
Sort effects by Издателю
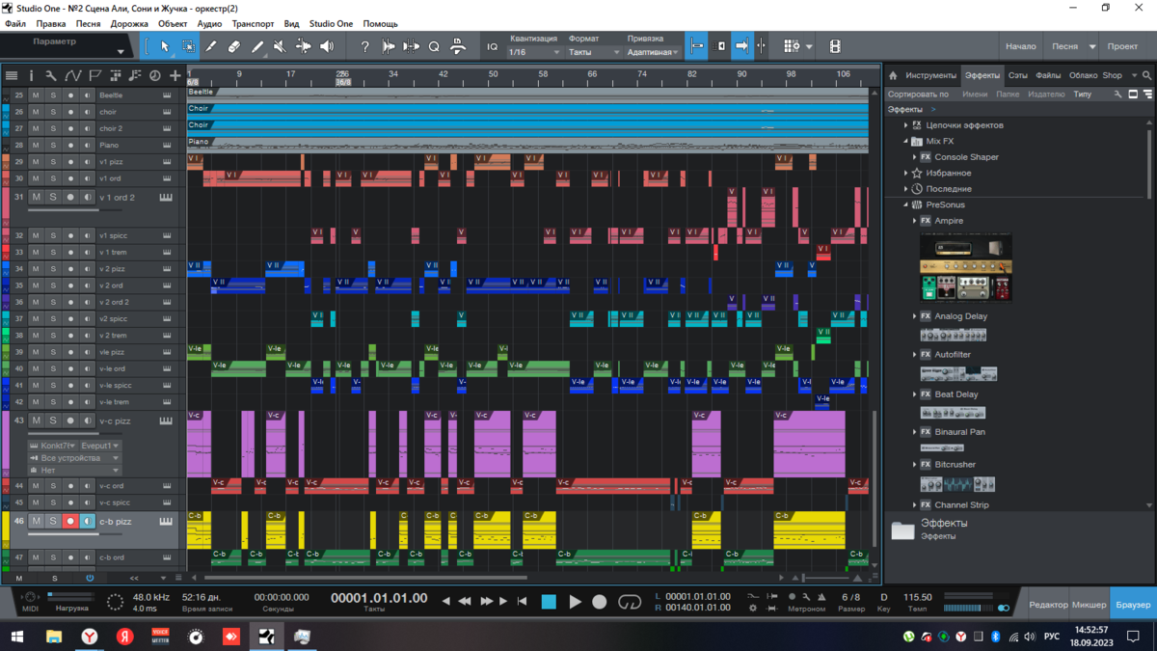(1046, 95)
